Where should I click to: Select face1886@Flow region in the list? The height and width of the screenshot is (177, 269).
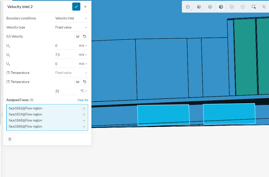tap(26, 127)
